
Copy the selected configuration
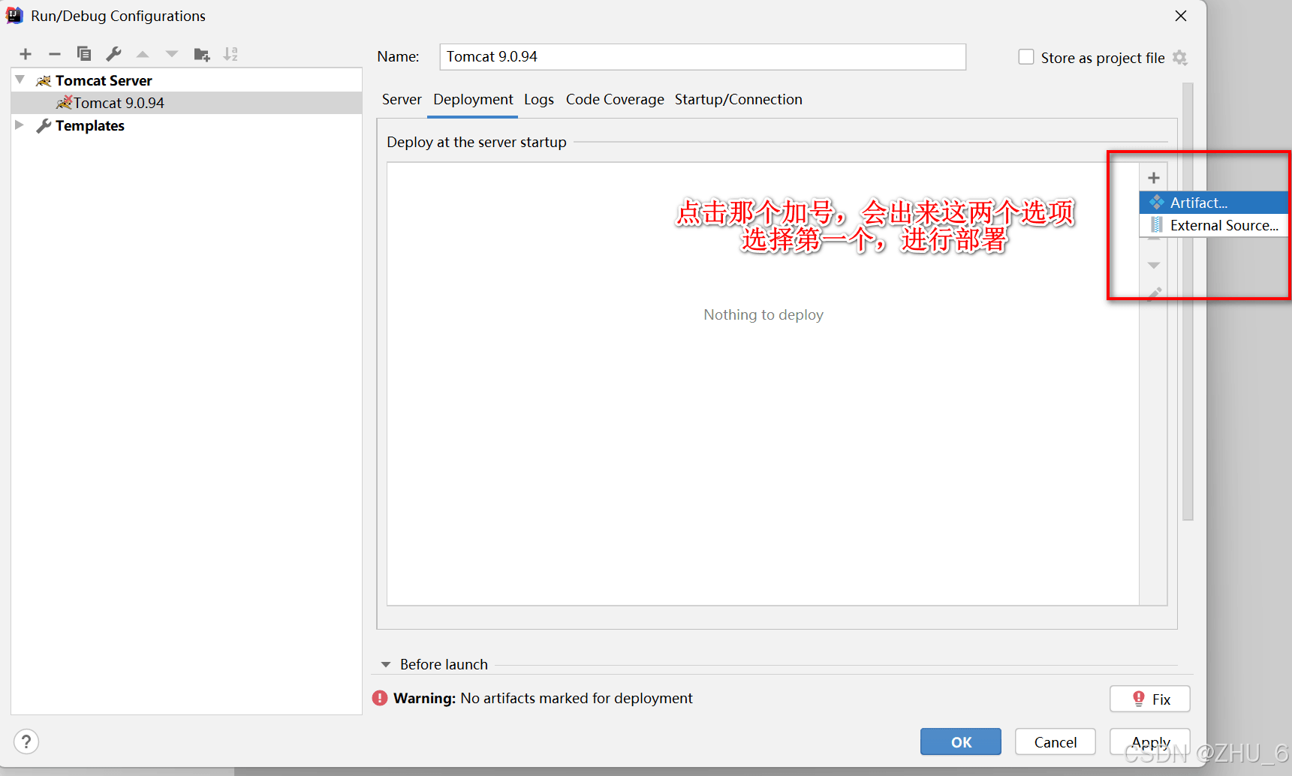(84, 54)
